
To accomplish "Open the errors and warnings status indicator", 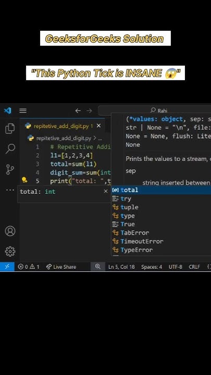I will pos(29,267).
